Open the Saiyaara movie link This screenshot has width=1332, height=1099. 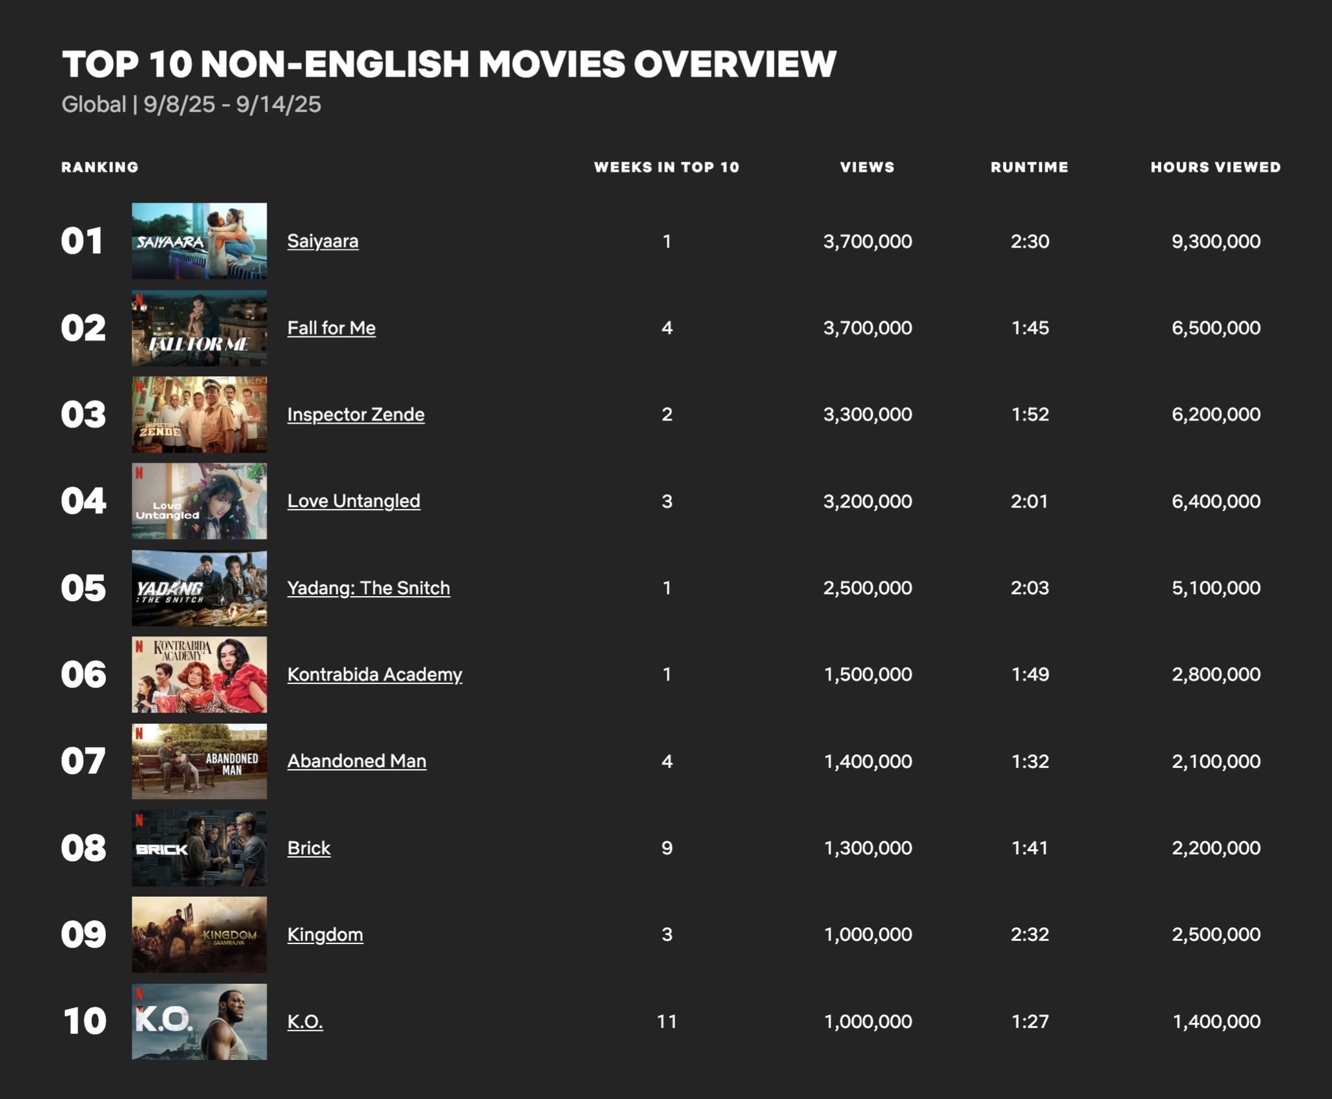point(323,241)
